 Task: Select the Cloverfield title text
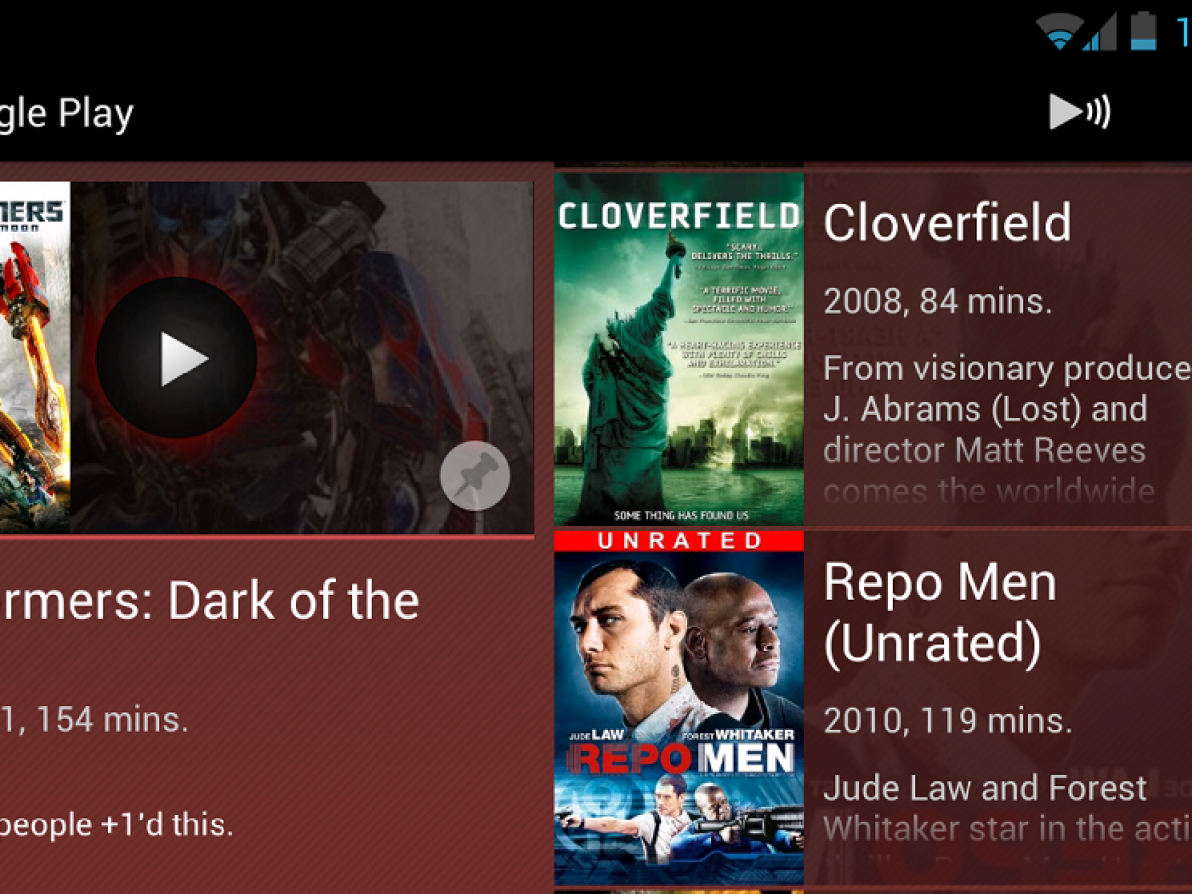(948, 223)
